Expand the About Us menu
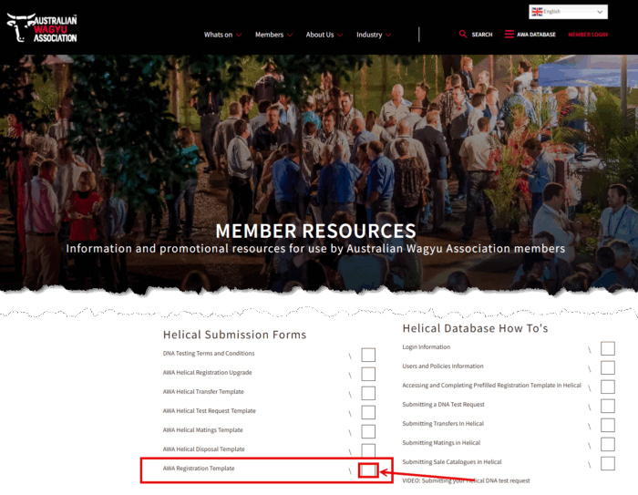 (x=324, y=35)
